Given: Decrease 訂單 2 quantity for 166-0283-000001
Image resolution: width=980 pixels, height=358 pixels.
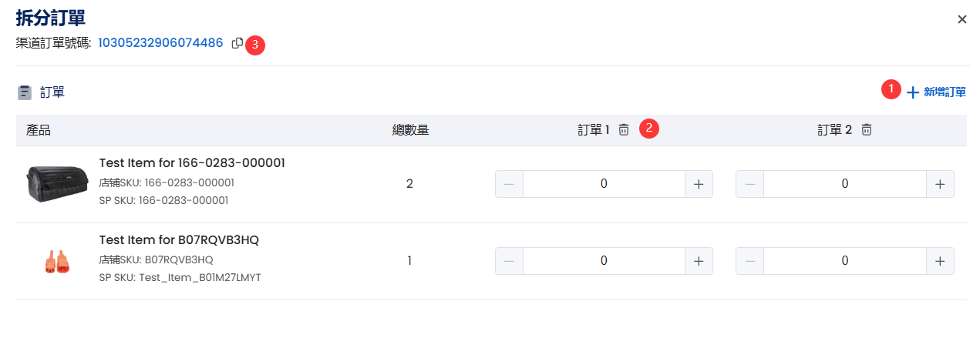Looking at the screenshot, I should 750,184.
